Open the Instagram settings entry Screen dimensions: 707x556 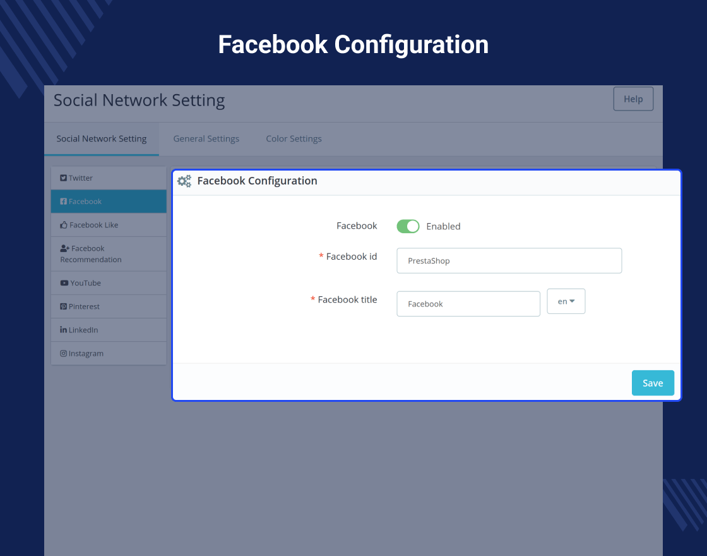point(109,353)
